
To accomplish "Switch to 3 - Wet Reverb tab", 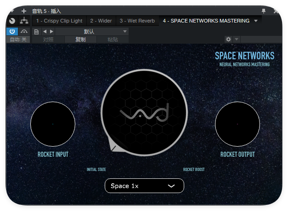I will click(x=137, y=21).
